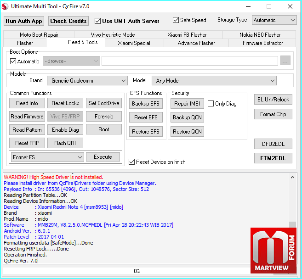Screen dimensions: 302x279
Task: Click the Reset EFS button
Action: click(x=146, y=117)
